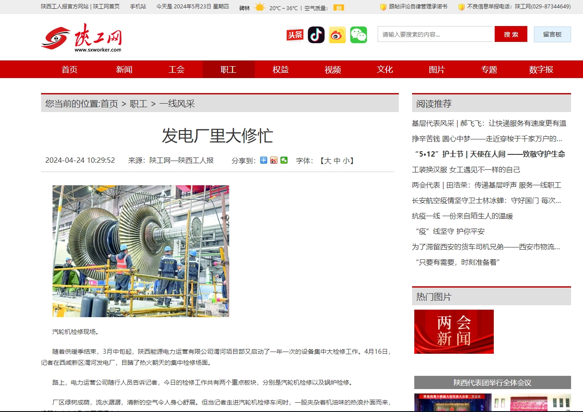Click the blue plus share icon

264,160
